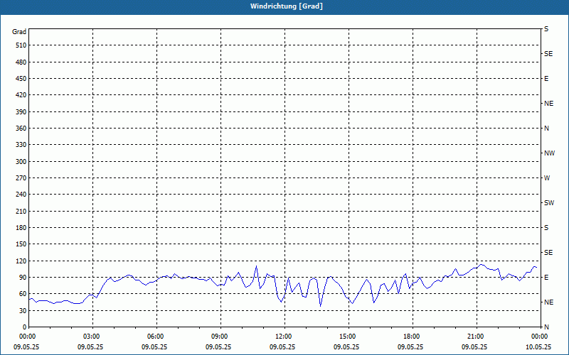Click the 240 y-axis tick label
This screenshot has height=355, width=569.
[x=21, y=195]
